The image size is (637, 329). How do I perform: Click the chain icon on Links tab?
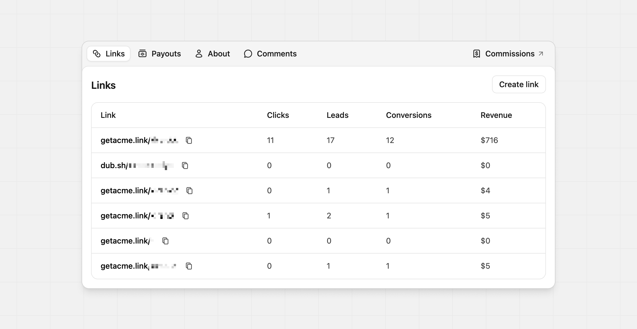coord(97,54)
